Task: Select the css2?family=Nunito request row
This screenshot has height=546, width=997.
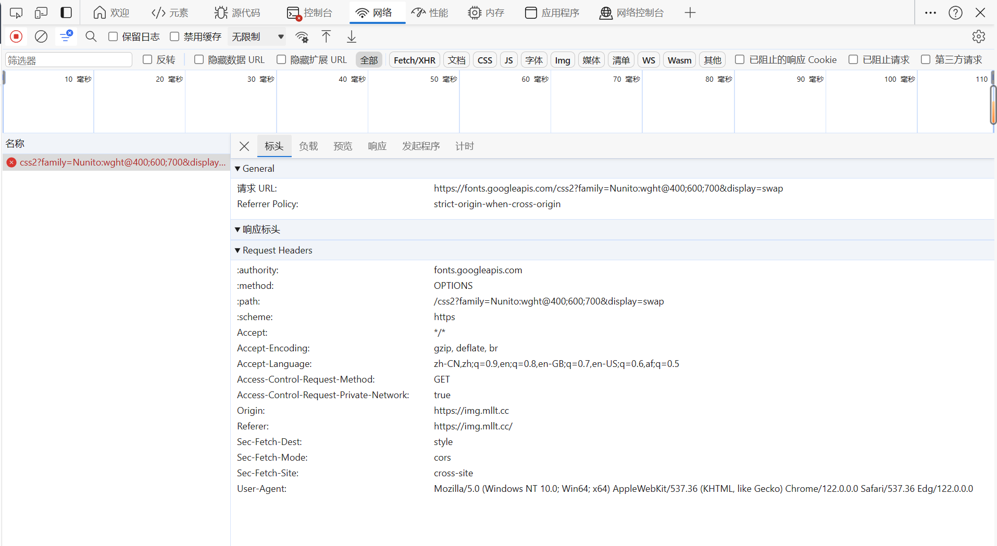Action: coord(116,162)
